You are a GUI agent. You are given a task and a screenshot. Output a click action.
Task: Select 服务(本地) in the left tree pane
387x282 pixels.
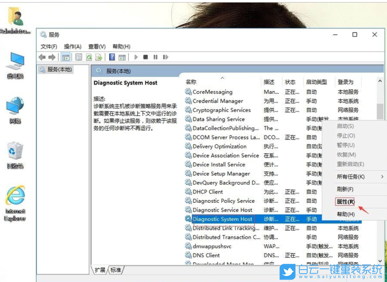(59, 70)
